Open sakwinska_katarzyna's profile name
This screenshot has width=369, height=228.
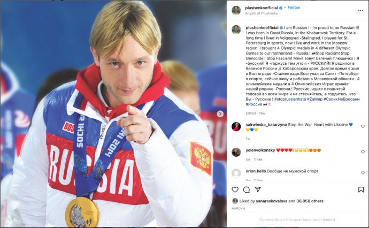point(266,125)
